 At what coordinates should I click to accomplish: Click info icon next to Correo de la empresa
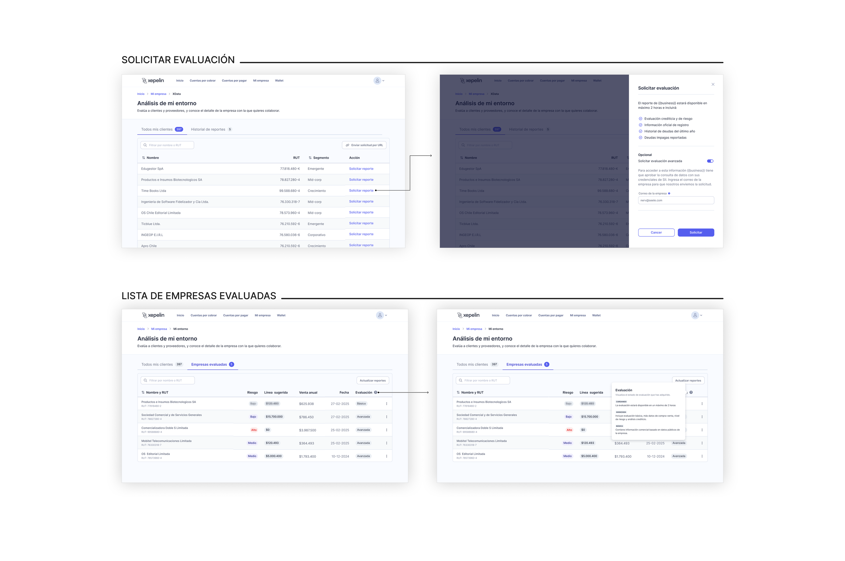(x=669, y=194)
